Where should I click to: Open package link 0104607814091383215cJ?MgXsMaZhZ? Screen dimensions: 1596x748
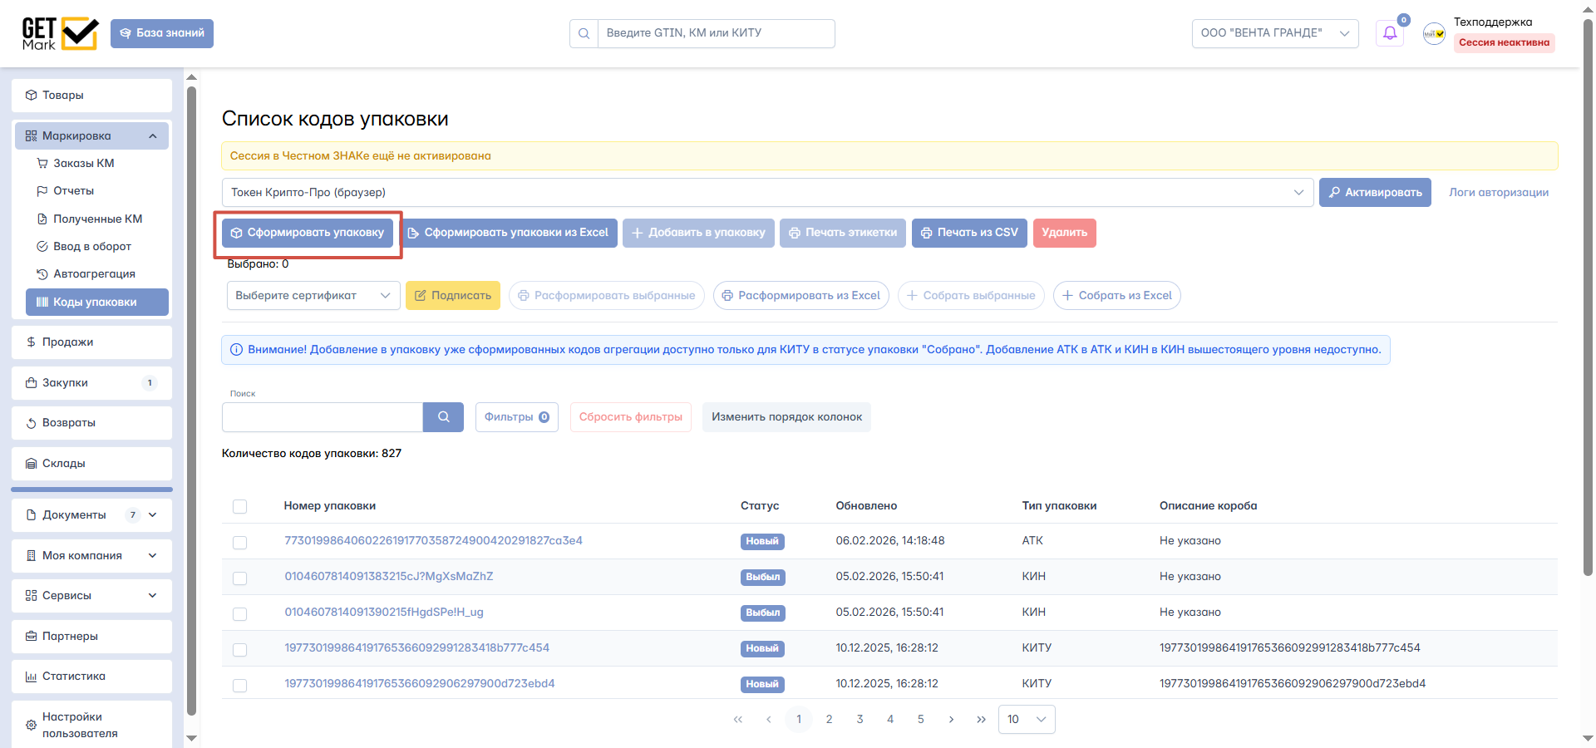point(389,577)
